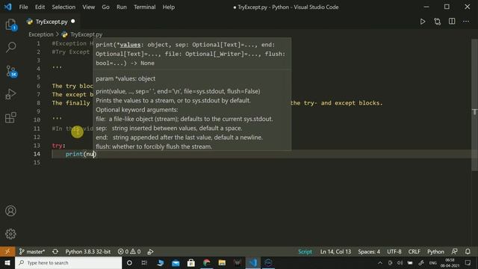478x269 pixels.
Task: Open the Selection menu
Action: 63,7
